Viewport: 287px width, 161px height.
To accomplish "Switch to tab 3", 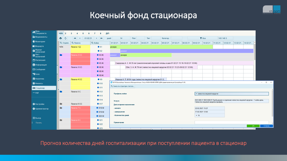I will click(71, 33).
